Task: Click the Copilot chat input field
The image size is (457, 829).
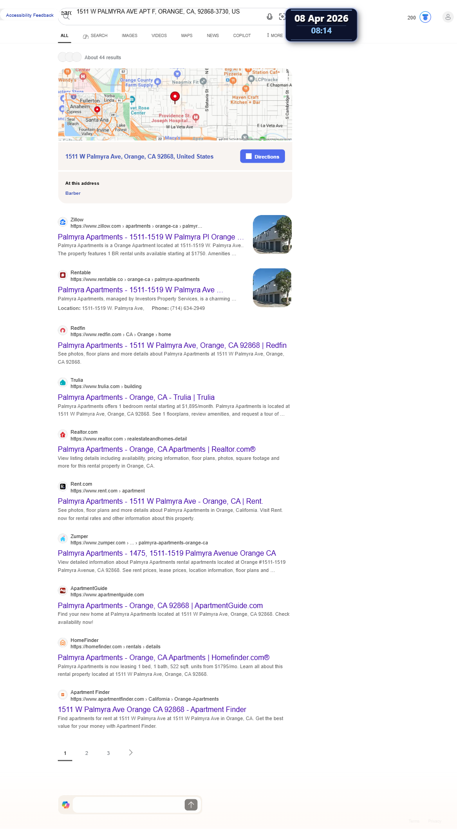Action: [128, 805]
